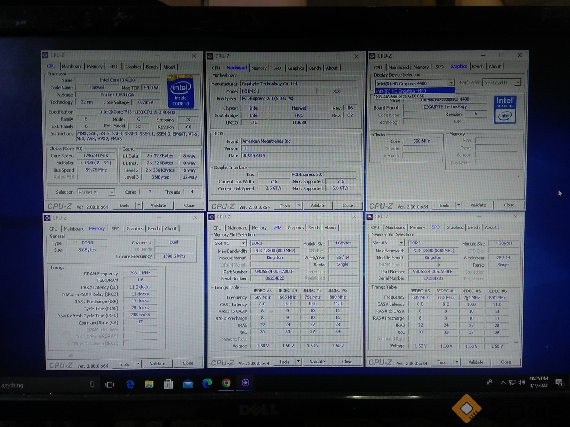Click Validate in CPU window
Image resolution: width=570 pixels, height=427 pixels.
click(x=159, y=205)
